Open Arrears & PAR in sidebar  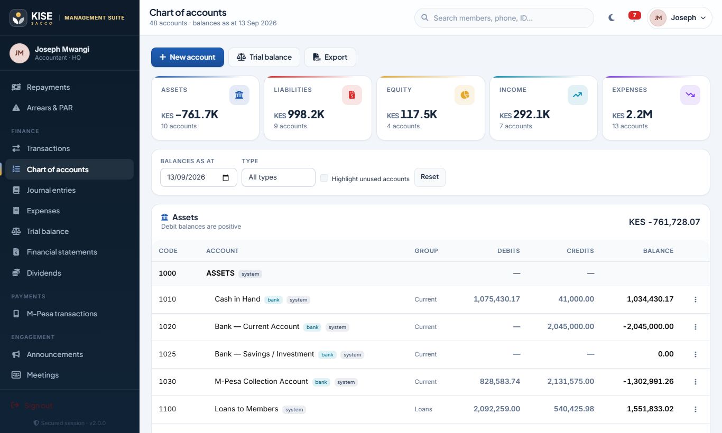click(x=69, y=108)
